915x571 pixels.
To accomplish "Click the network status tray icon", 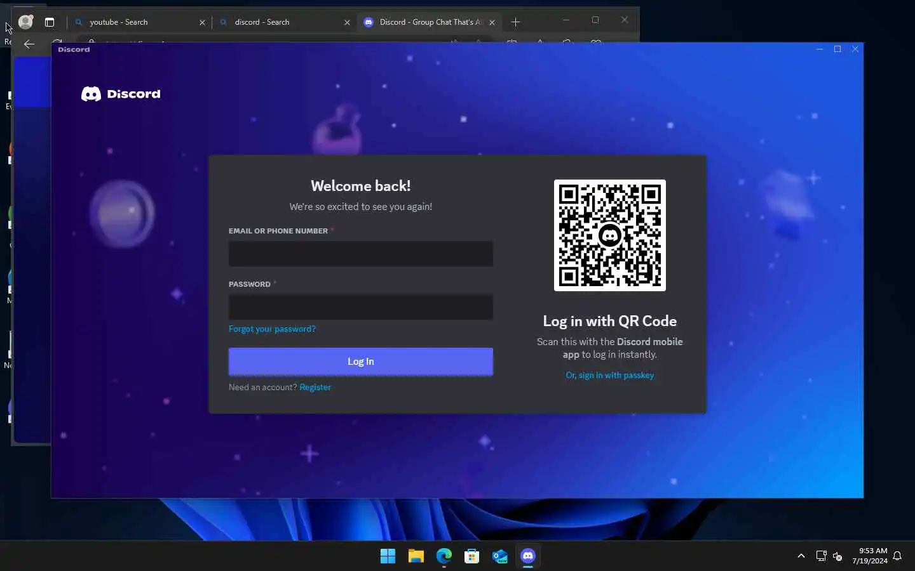I will pos(821,556).
